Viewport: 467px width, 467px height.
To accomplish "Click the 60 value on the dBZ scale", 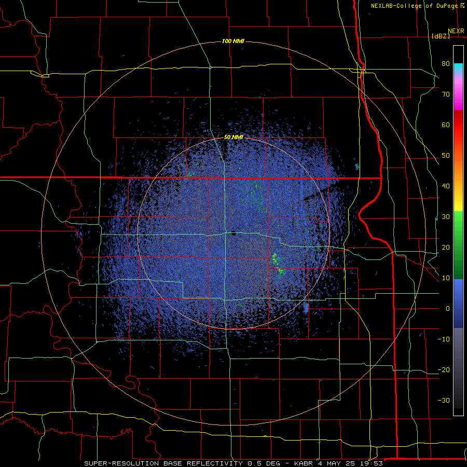I will (x=446, y=125).
